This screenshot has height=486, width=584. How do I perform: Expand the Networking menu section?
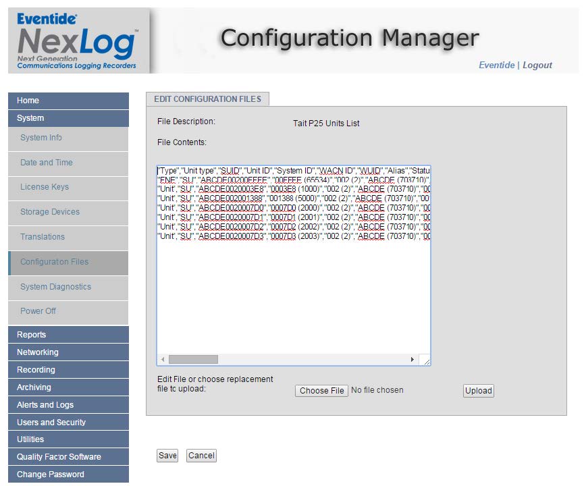(x=68, y=352)
